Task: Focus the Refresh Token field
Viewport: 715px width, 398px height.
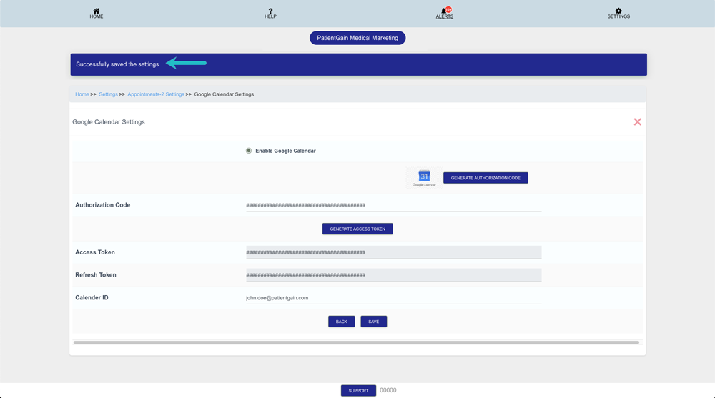Action: coord(393,275)
